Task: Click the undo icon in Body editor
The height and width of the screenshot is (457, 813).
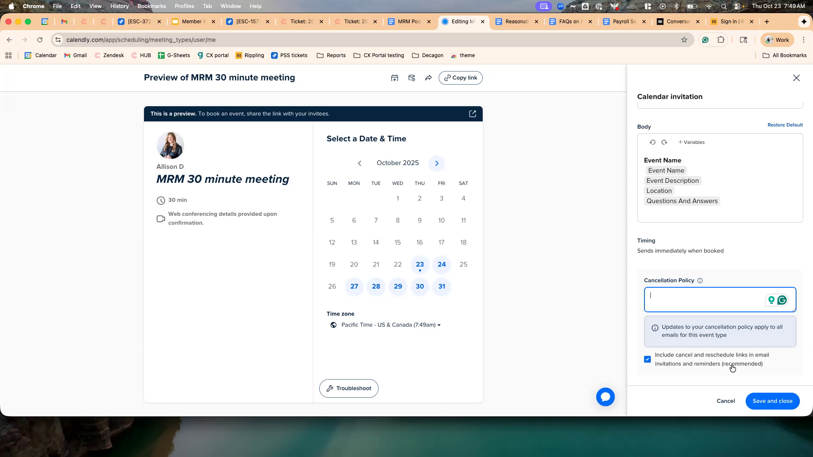Action: point(652,143)
